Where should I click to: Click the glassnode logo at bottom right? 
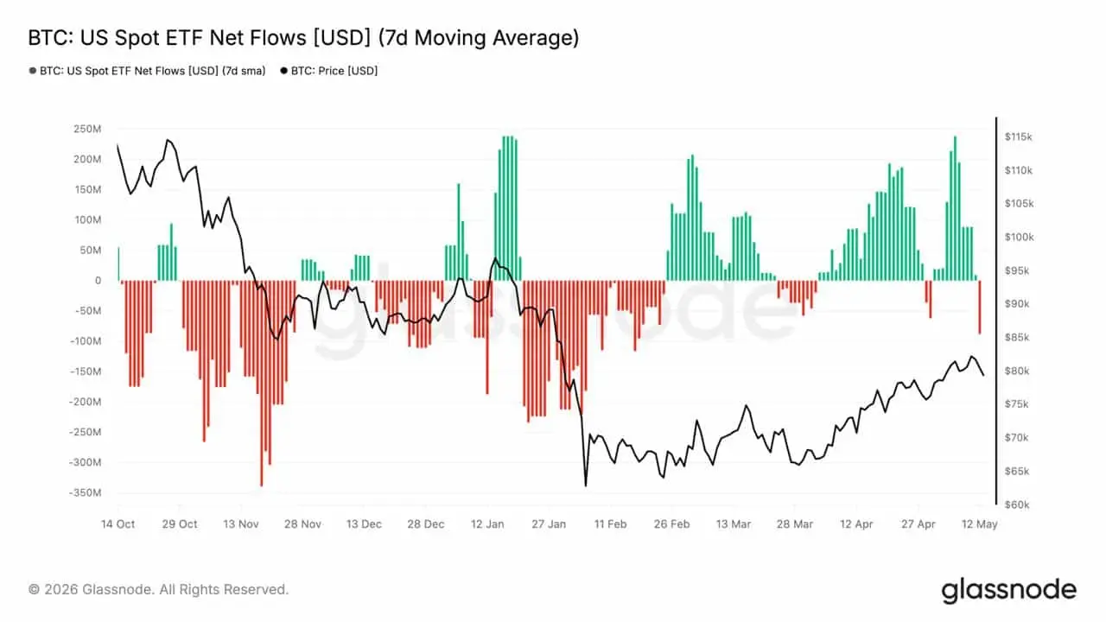[x=1008, y=590]
